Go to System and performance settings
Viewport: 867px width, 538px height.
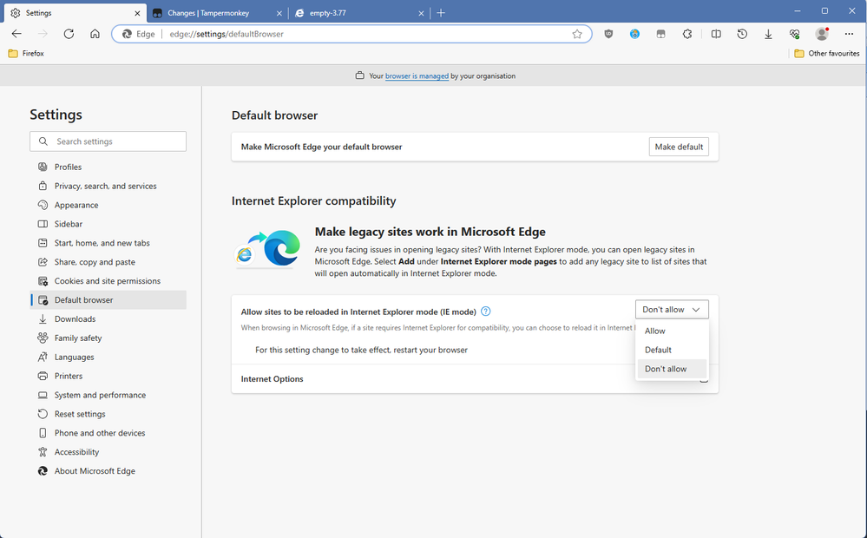[100, 395]
